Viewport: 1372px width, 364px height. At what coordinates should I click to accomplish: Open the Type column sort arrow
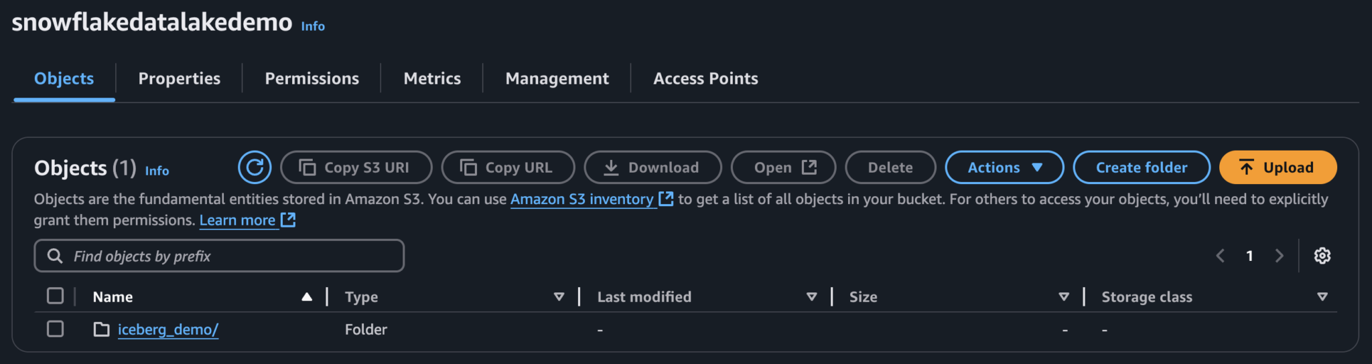[x=559, y=297]
